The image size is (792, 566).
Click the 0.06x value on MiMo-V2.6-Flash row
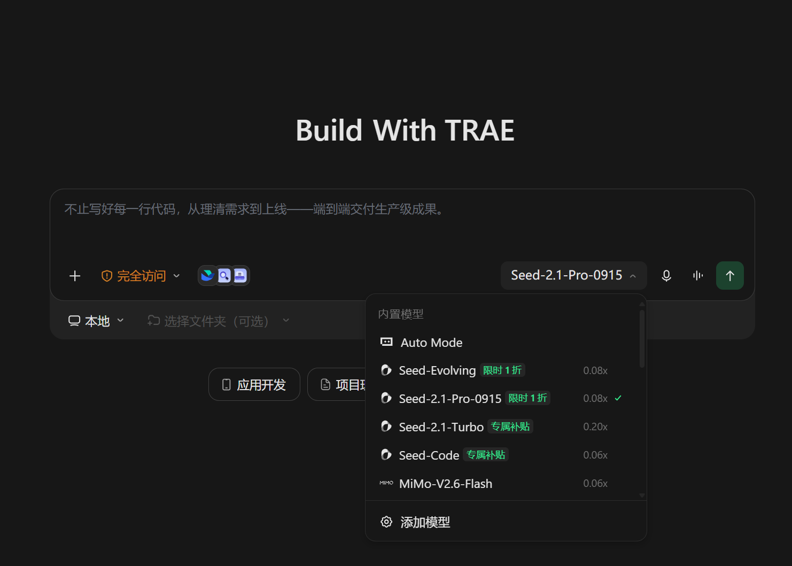[595, 483]
